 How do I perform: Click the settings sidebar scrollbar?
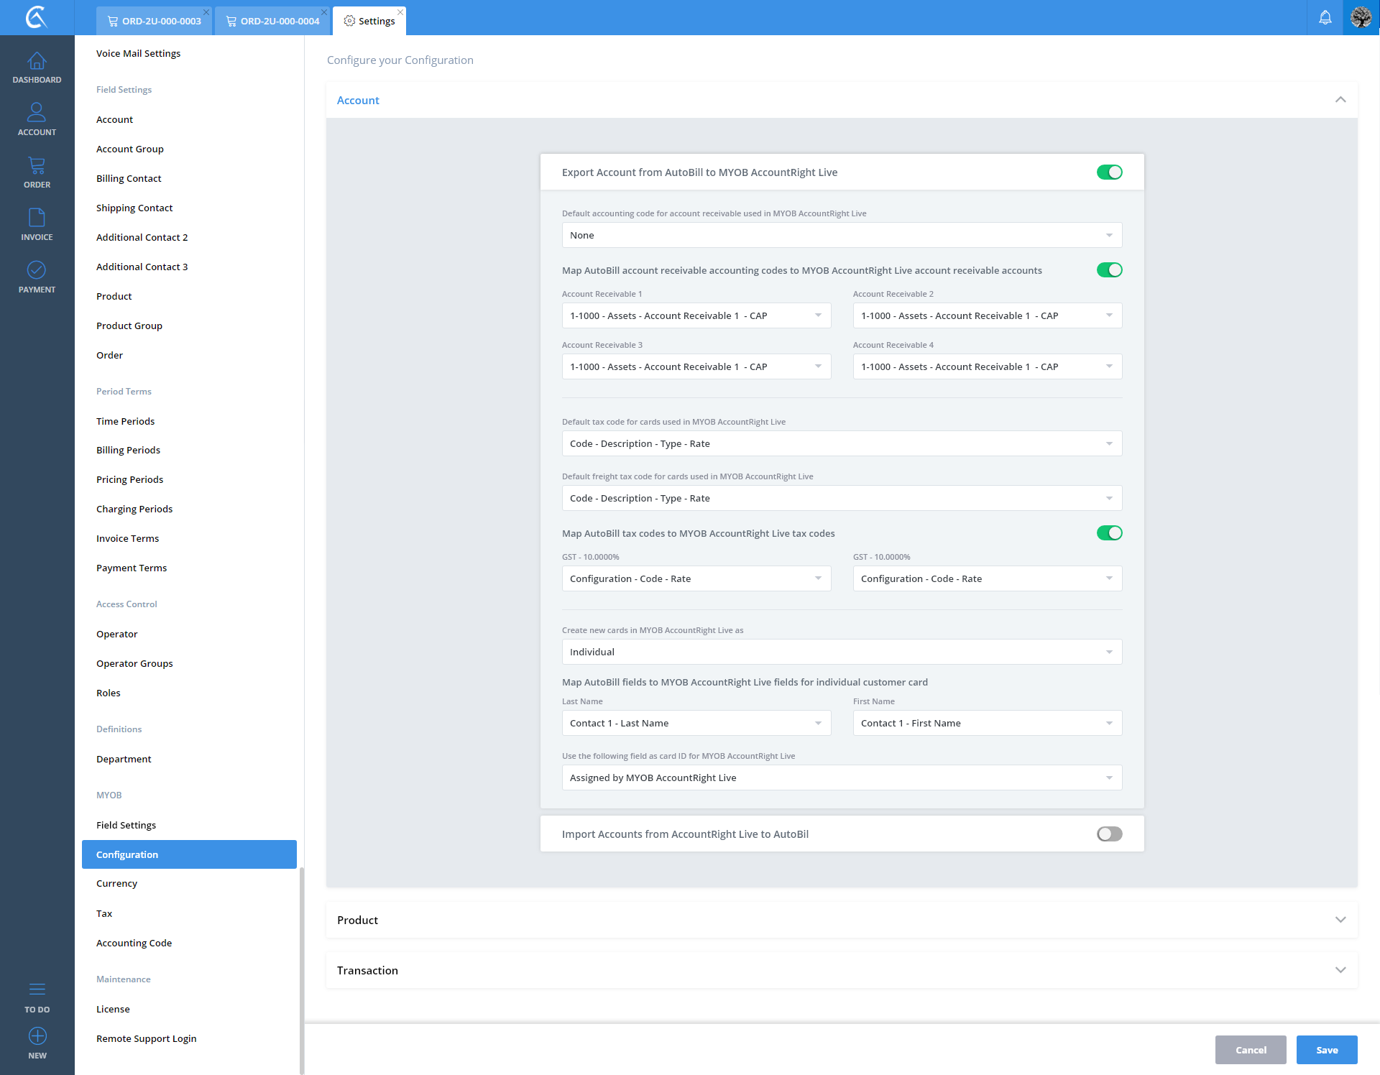302,970
